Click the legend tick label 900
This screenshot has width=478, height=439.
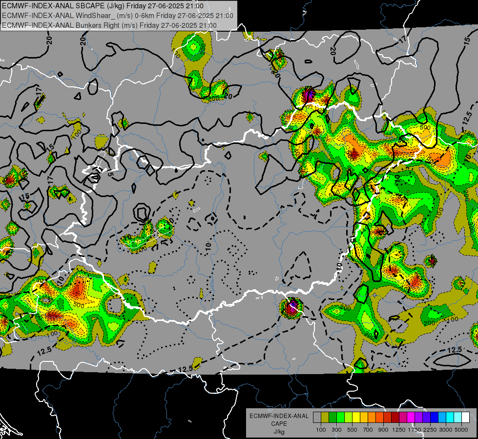tap(383, 430)
